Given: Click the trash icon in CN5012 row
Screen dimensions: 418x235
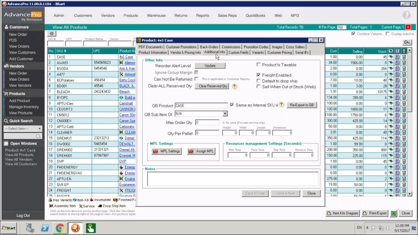Looking at the screenshot, I should (x=404, y=115).
